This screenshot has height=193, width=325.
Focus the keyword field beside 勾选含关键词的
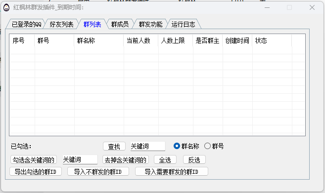(80, 159)
